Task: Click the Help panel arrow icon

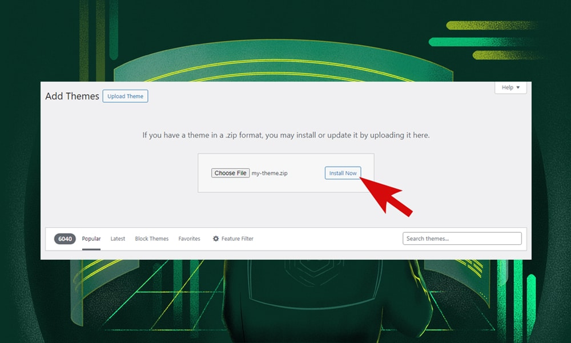Action: point(518,87)
